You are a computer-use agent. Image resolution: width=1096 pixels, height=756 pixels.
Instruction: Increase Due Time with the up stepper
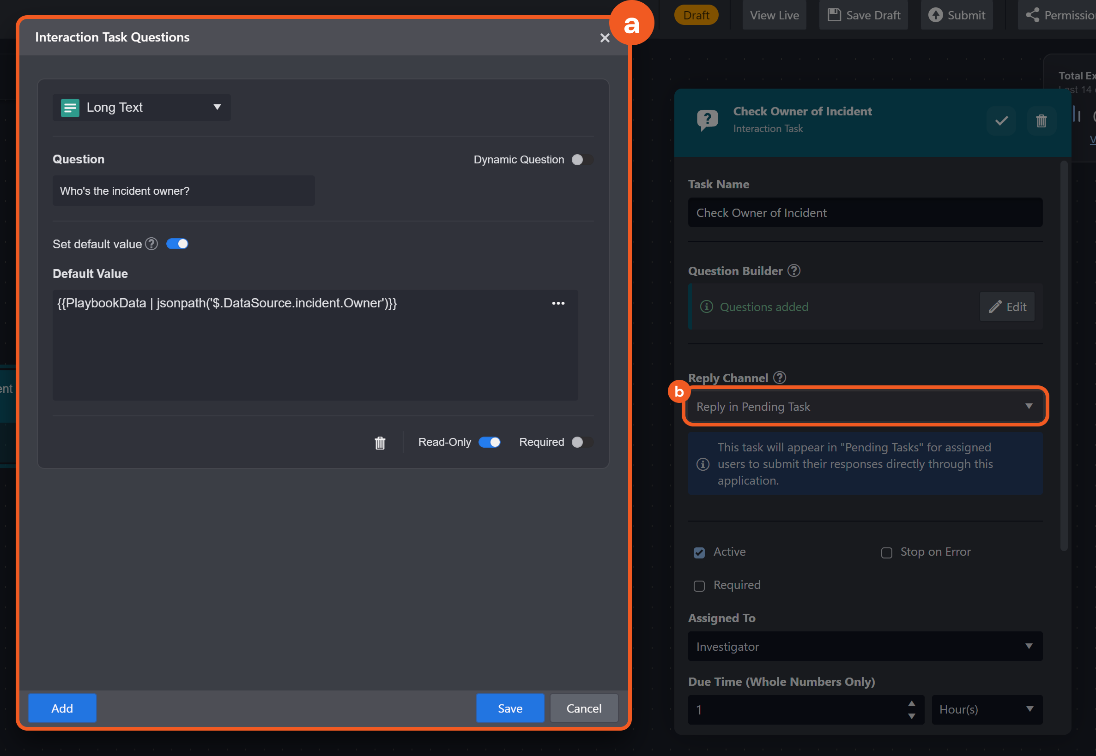click(x=911, y=703)
